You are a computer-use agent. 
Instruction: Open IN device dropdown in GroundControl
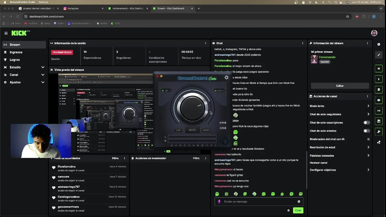[166, 90]
